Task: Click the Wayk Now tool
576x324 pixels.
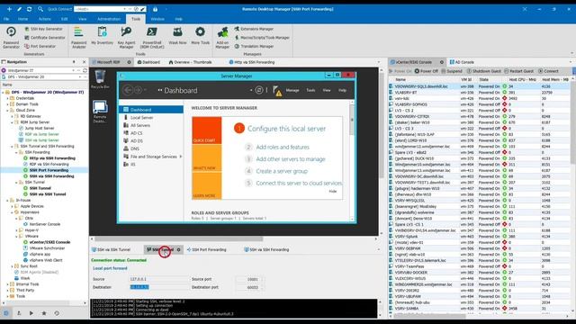Action: click(177, 36)
